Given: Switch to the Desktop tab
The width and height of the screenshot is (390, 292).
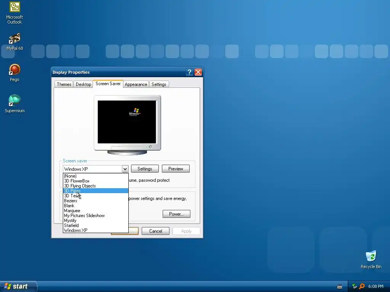Looking at the screenshot, I should (83, 84).
